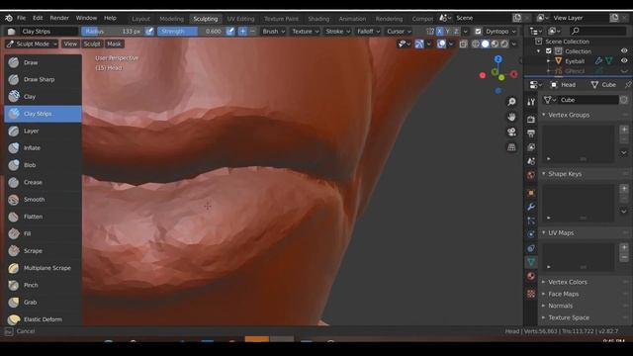
Task: Select the Clay brush
Action: 43,97
